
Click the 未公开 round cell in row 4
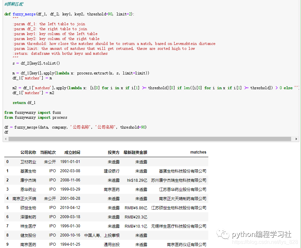pyautogui.click(x=50, y=198)
